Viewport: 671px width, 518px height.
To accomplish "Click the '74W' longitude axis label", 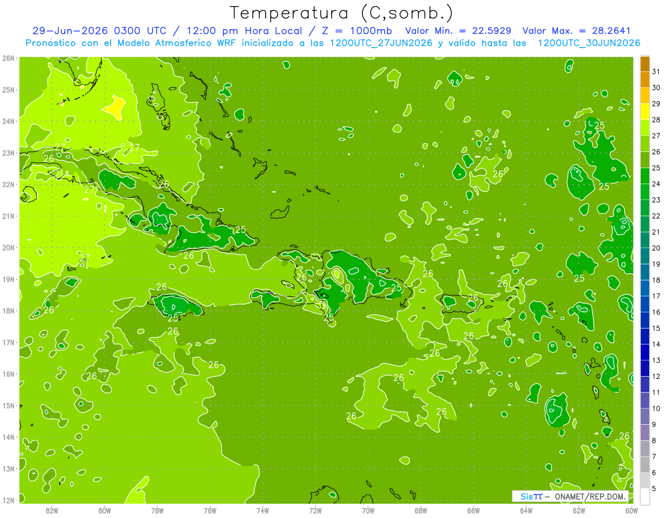I will (262, 510).
